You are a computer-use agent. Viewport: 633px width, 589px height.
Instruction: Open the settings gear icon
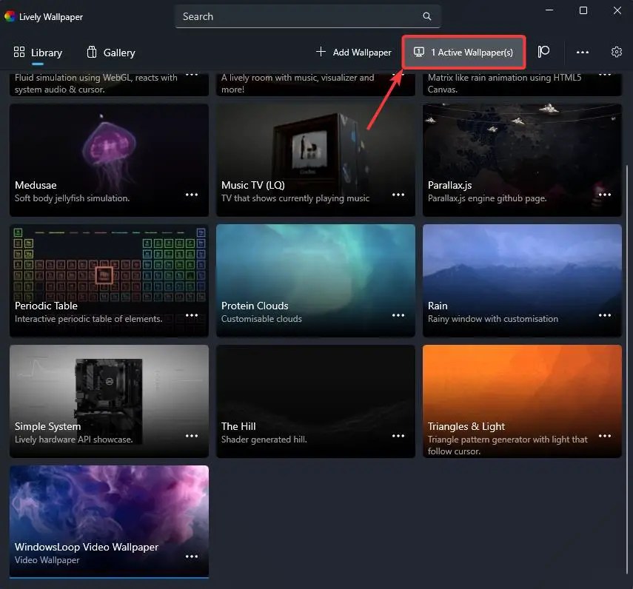[x=616, y=52]
